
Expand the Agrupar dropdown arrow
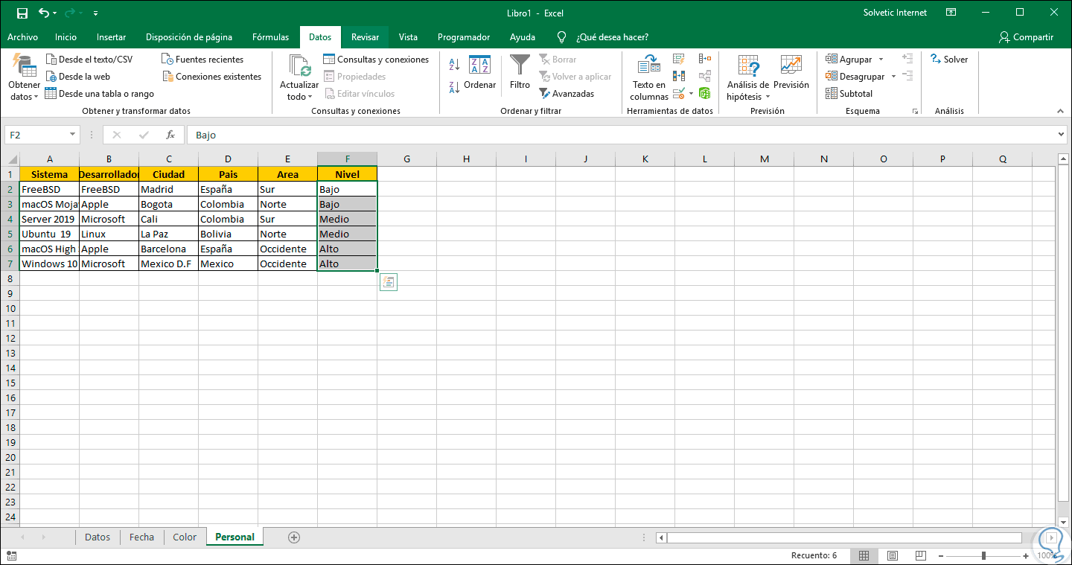tap(881, 60)
